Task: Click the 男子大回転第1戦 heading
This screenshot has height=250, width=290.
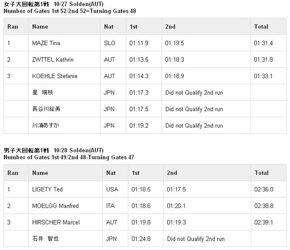Action: [x=26, y=150]
